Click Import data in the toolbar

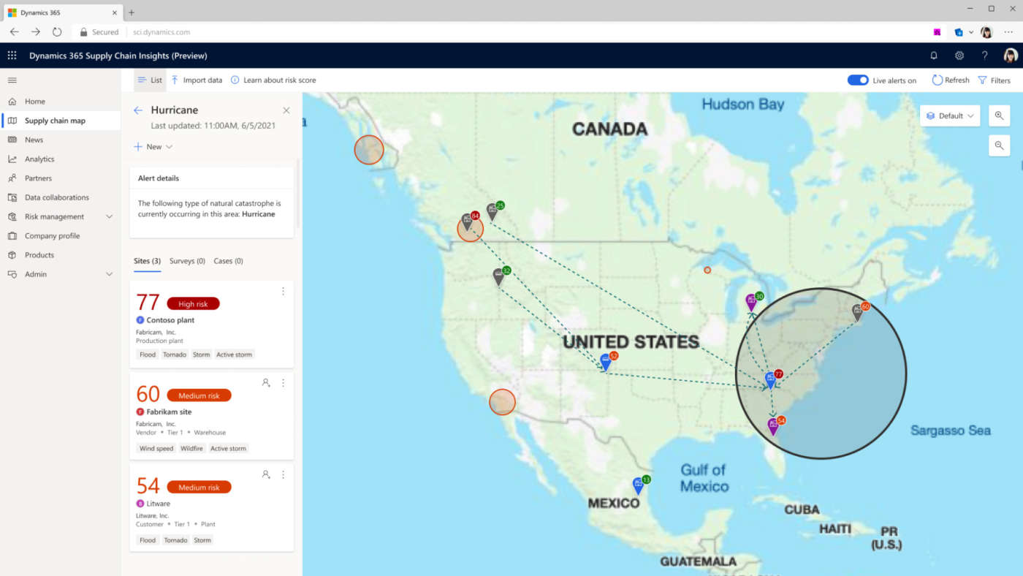196,80
